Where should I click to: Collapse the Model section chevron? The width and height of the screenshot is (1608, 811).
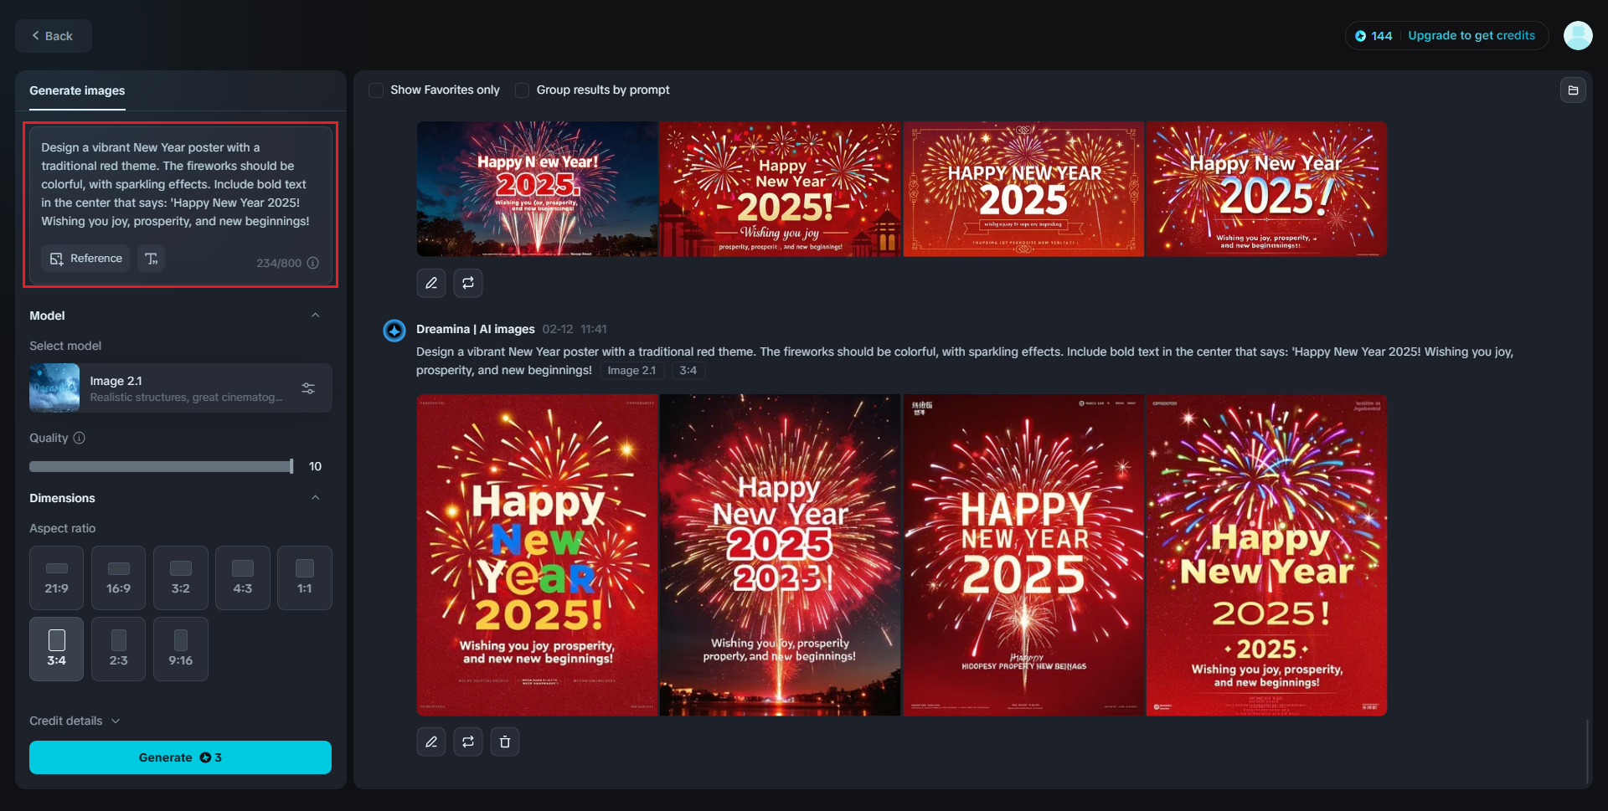click(316, 316)
